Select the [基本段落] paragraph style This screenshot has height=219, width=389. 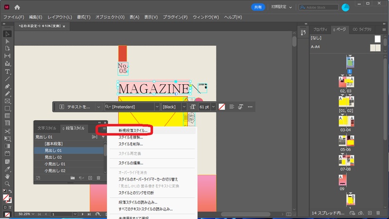69,144
